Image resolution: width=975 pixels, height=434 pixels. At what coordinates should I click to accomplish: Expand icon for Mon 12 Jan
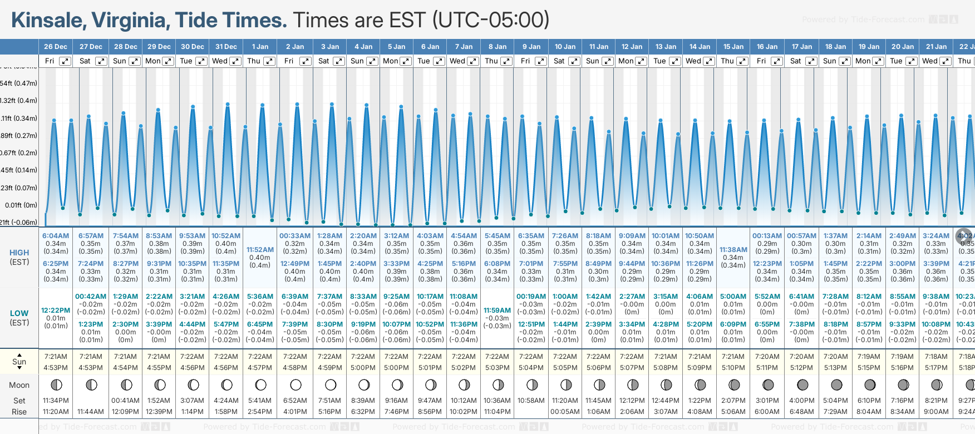pyautogui.click(x=641, y=61)
